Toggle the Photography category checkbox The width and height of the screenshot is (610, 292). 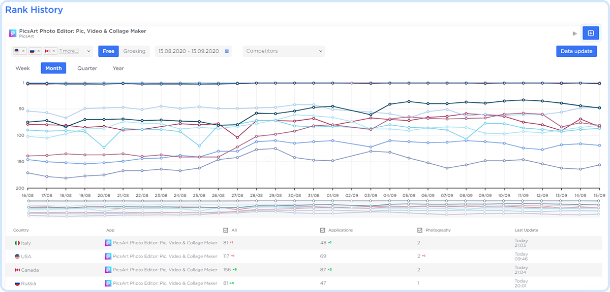tap(420, 230)
